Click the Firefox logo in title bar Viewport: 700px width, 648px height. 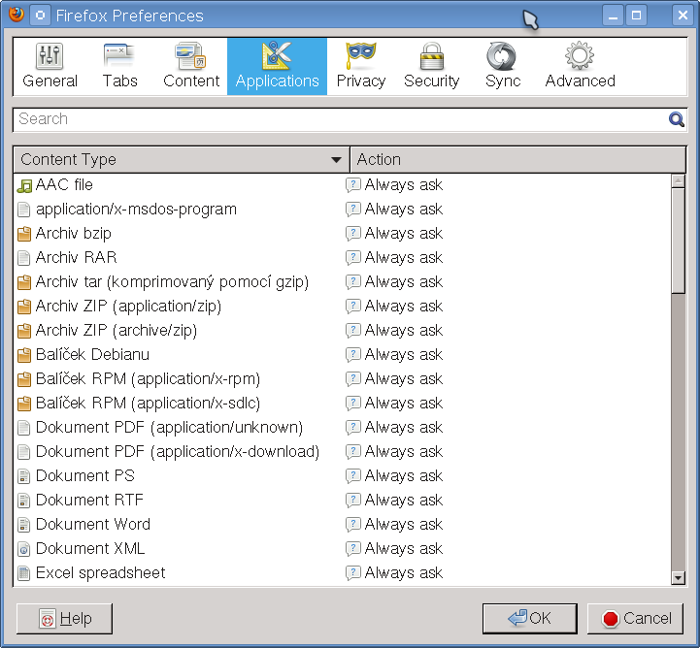coord(17,15)
